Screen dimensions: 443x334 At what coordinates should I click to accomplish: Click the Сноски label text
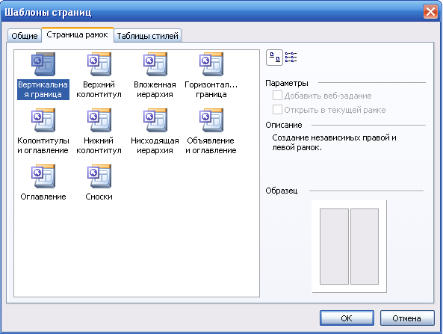click(x=99, y=197)
